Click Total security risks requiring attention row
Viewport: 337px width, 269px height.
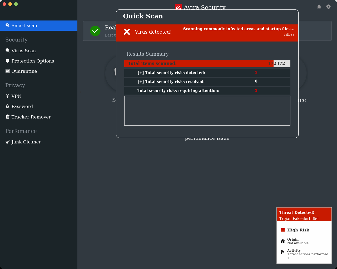[x=207, y=91]
